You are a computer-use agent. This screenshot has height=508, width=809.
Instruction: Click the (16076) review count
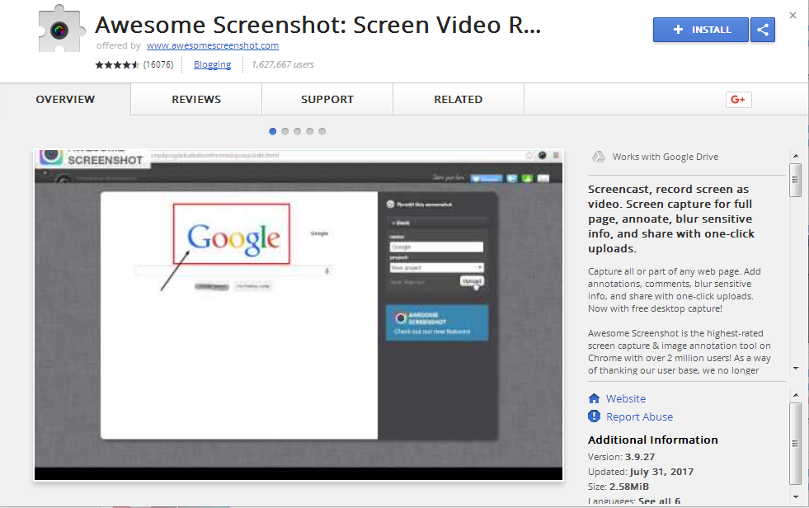pyautogui.click(x=158, y=65)
